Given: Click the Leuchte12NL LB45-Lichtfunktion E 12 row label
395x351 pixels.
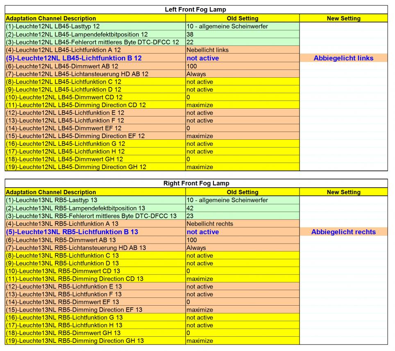Looking at the screenshot, I should point(65,113).
